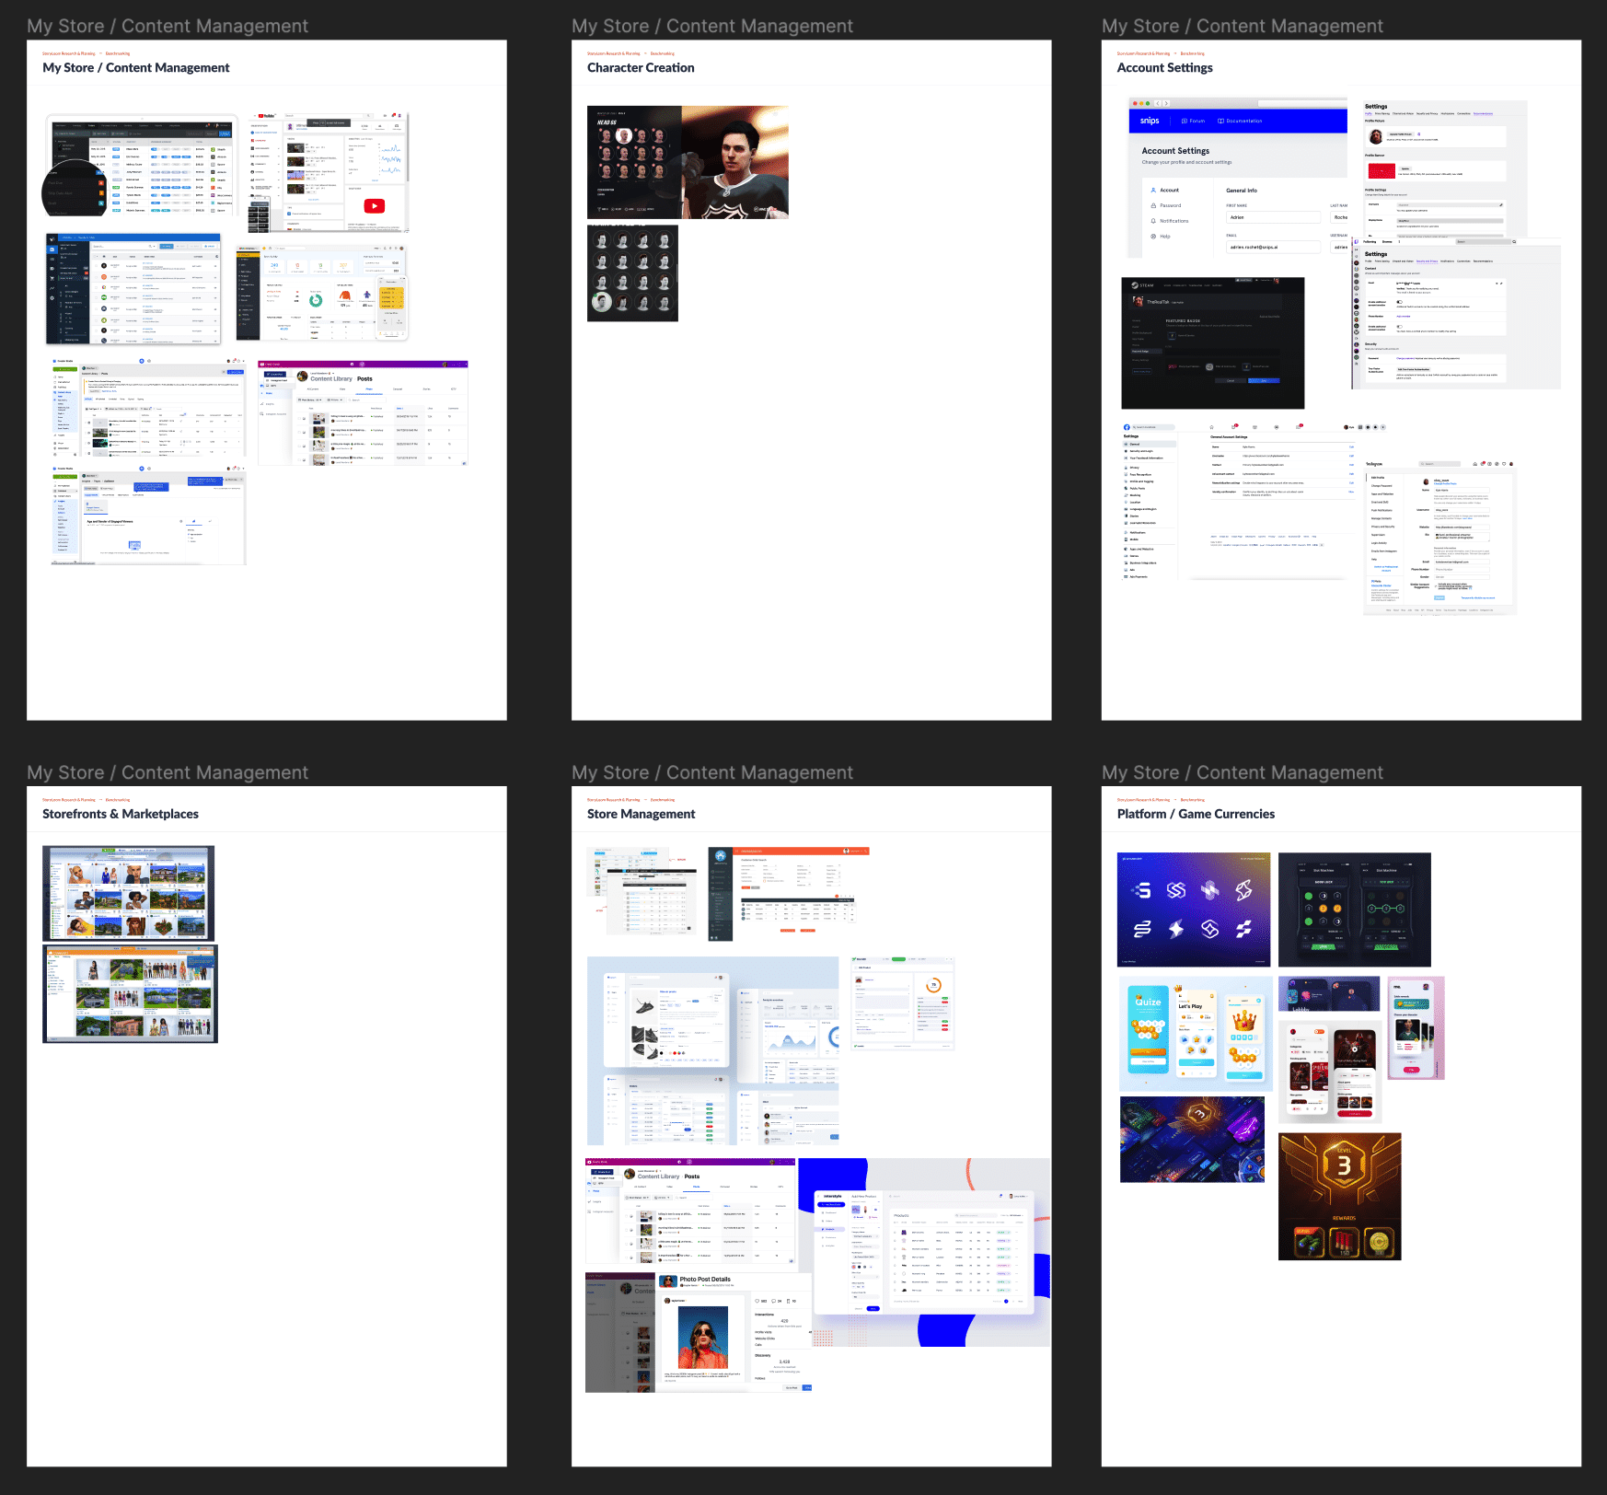Expand the Category dropdown in Add New Product panel
1607x1495 pixels.
pyautogui.click(x=865, y=1236)
